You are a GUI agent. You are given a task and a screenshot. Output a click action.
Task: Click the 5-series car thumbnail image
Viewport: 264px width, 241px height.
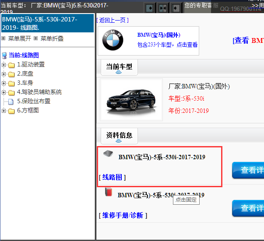click(x=131, y=100)
